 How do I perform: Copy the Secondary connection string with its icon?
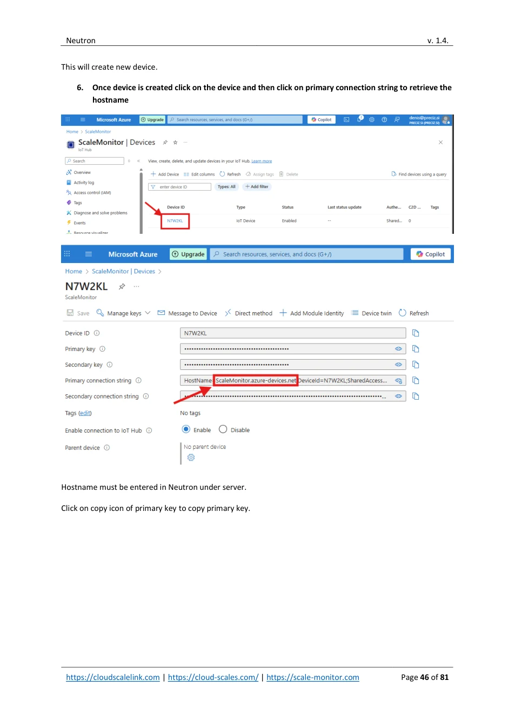point(416,396)
